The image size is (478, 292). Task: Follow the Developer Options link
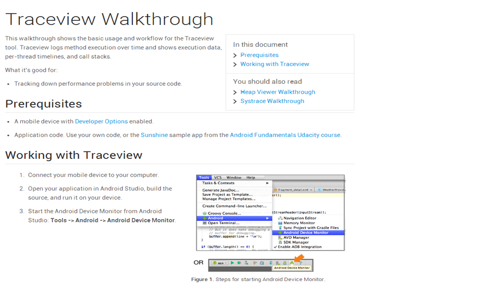(101, 121)
